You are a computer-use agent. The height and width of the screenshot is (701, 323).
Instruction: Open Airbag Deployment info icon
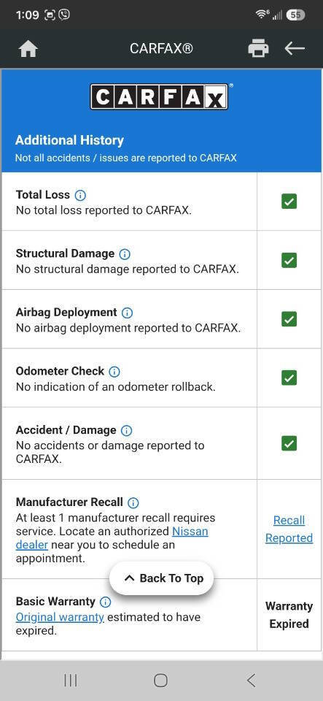[127, 313]
